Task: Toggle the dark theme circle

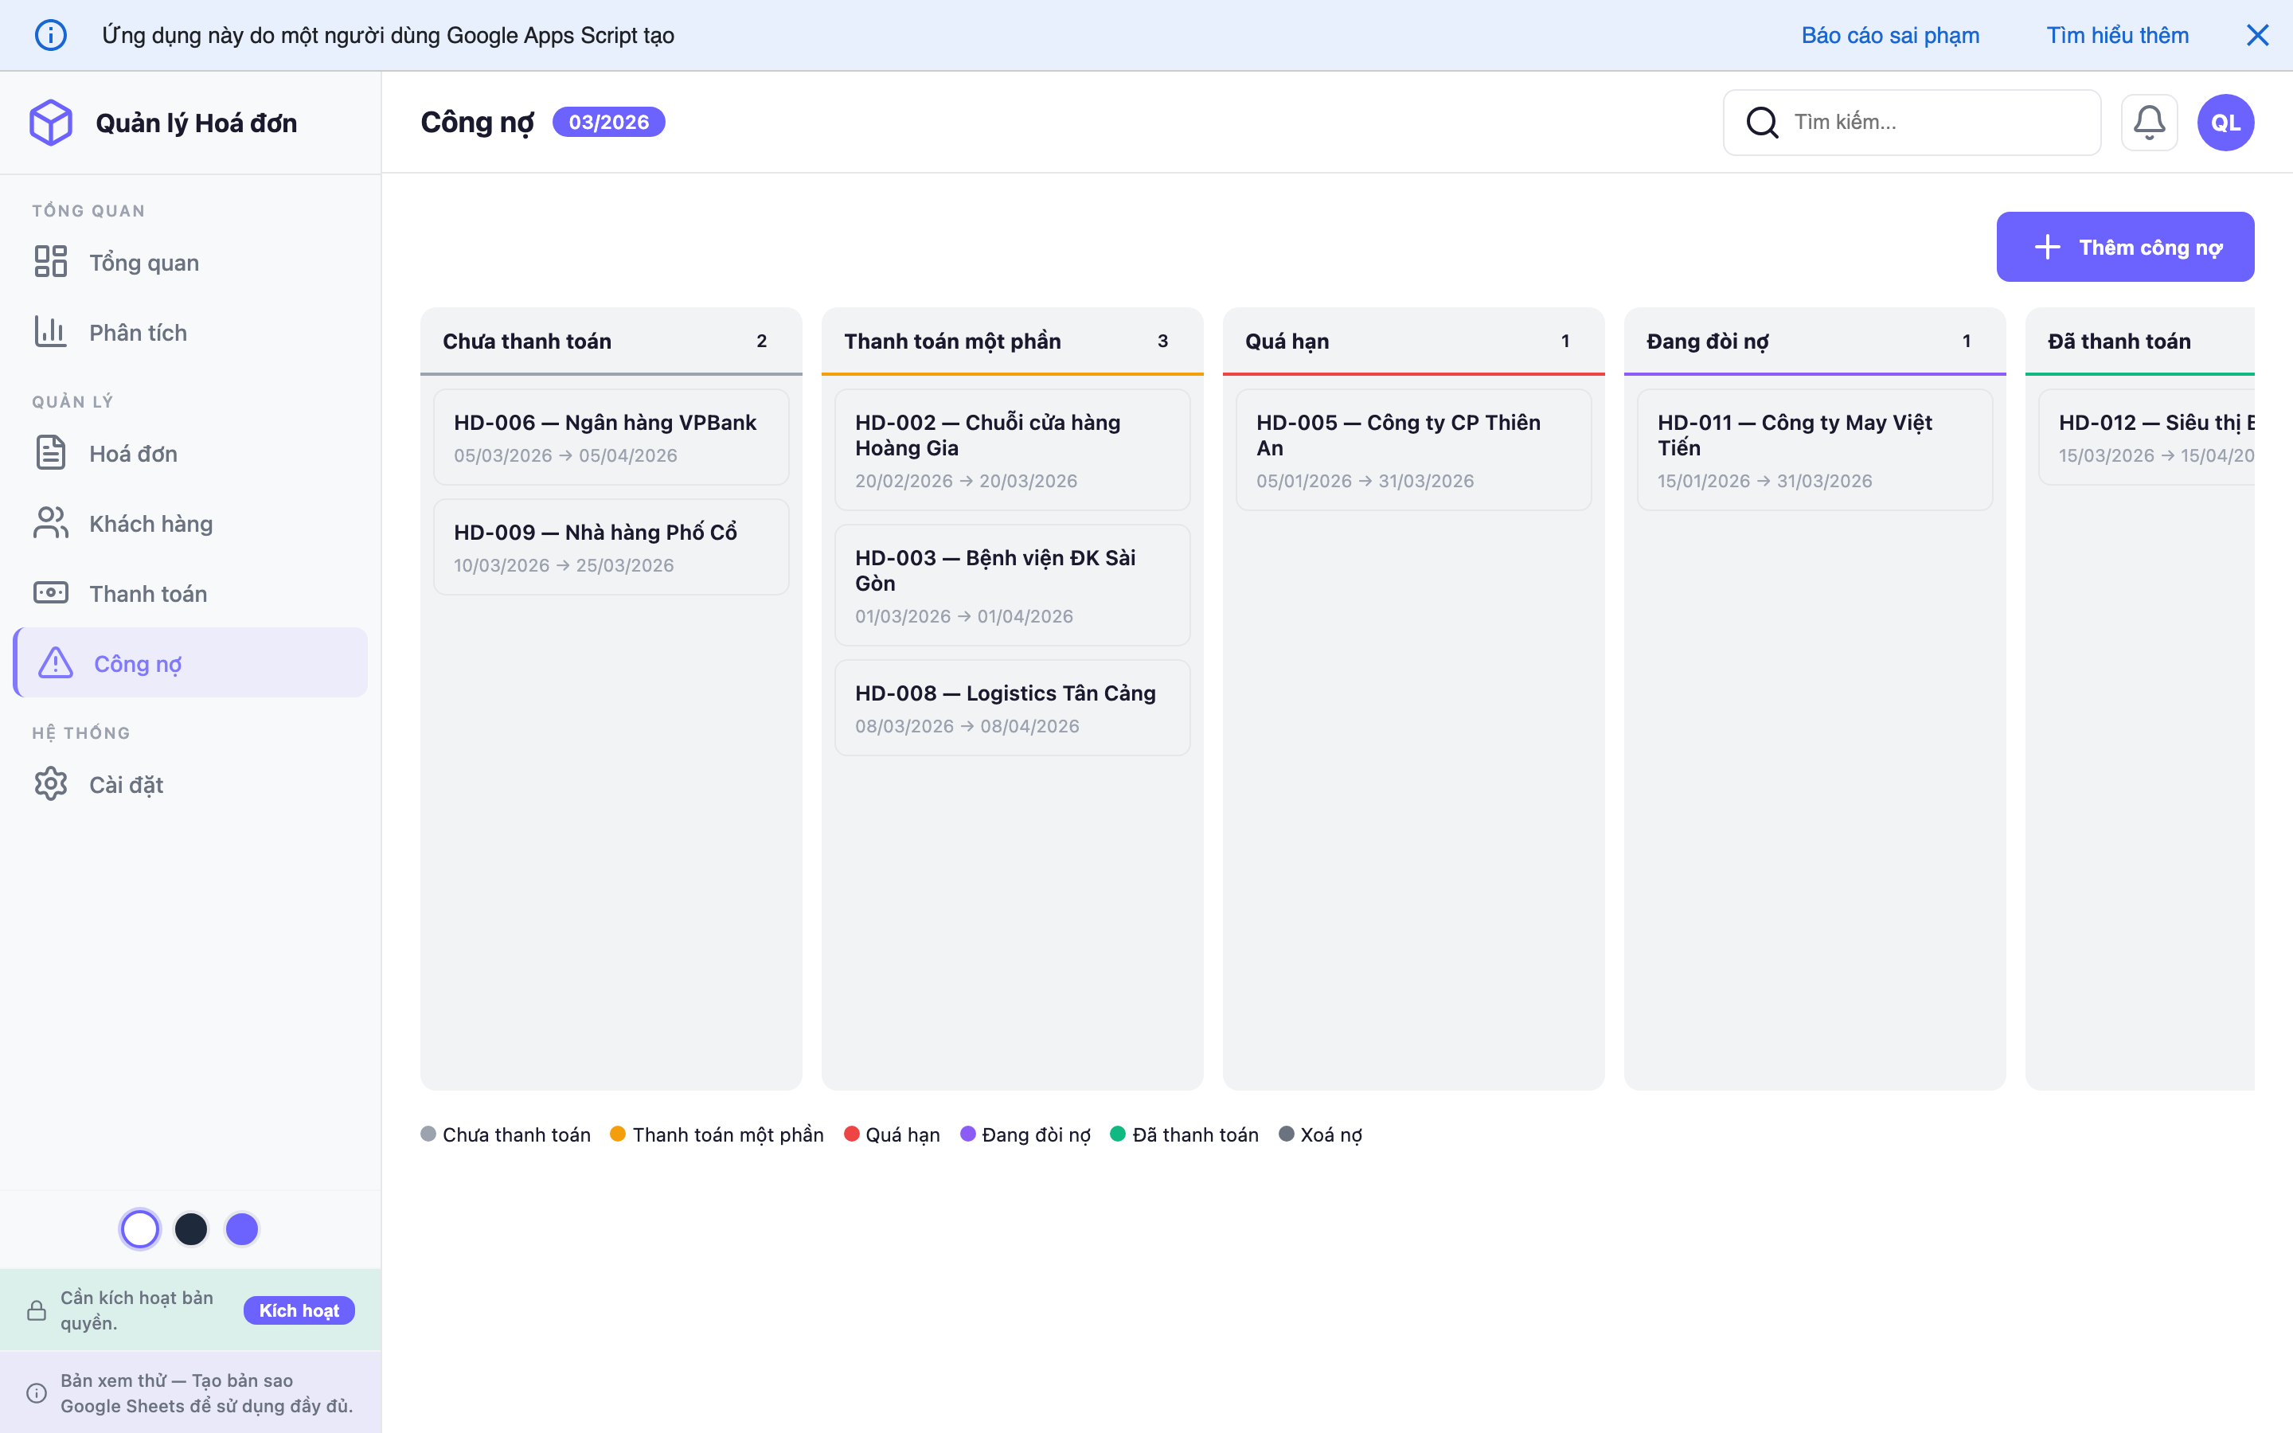Action: click(191, 1228)
